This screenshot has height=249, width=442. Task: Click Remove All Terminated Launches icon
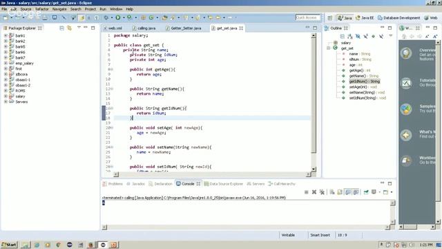(322, 192)
